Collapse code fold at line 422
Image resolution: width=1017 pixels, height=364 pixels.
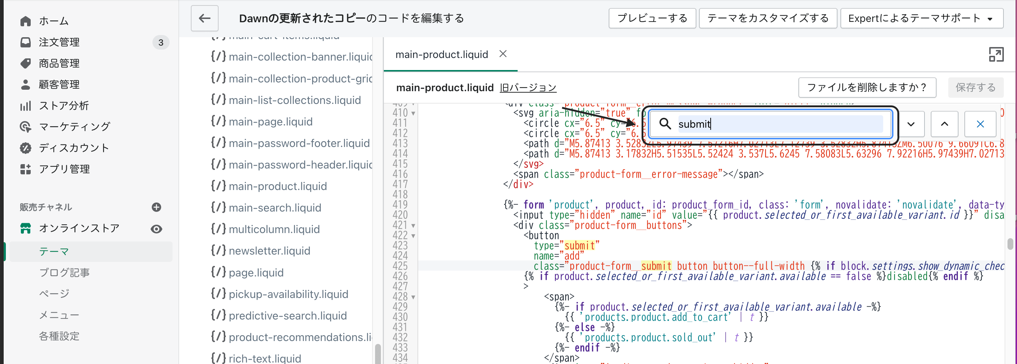(413, 236)
